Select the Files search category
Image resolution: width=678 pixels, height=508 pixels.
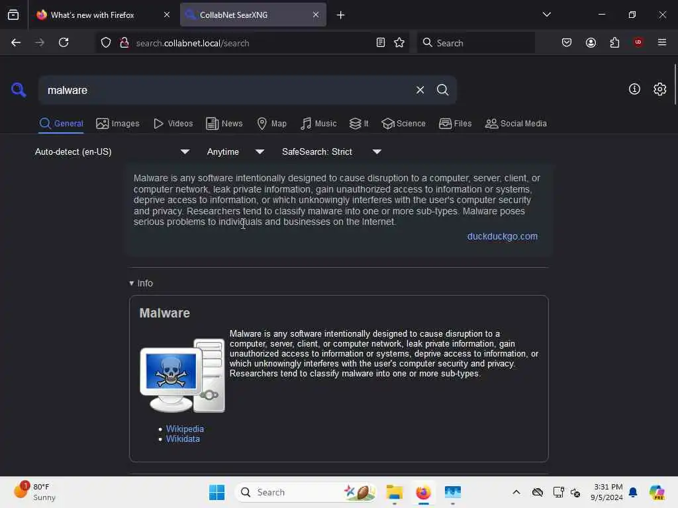[x=455, y=124]
